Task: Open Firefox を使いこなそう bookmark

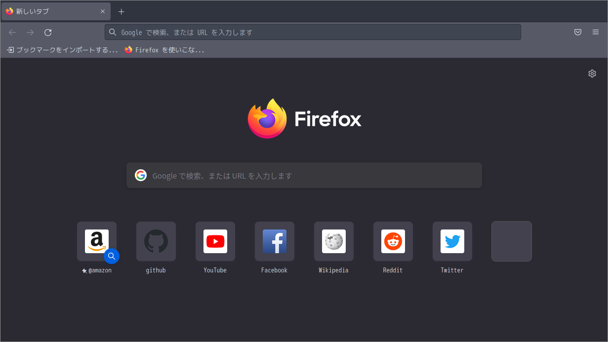Action: pyautogui.click(x=164, y=50)
